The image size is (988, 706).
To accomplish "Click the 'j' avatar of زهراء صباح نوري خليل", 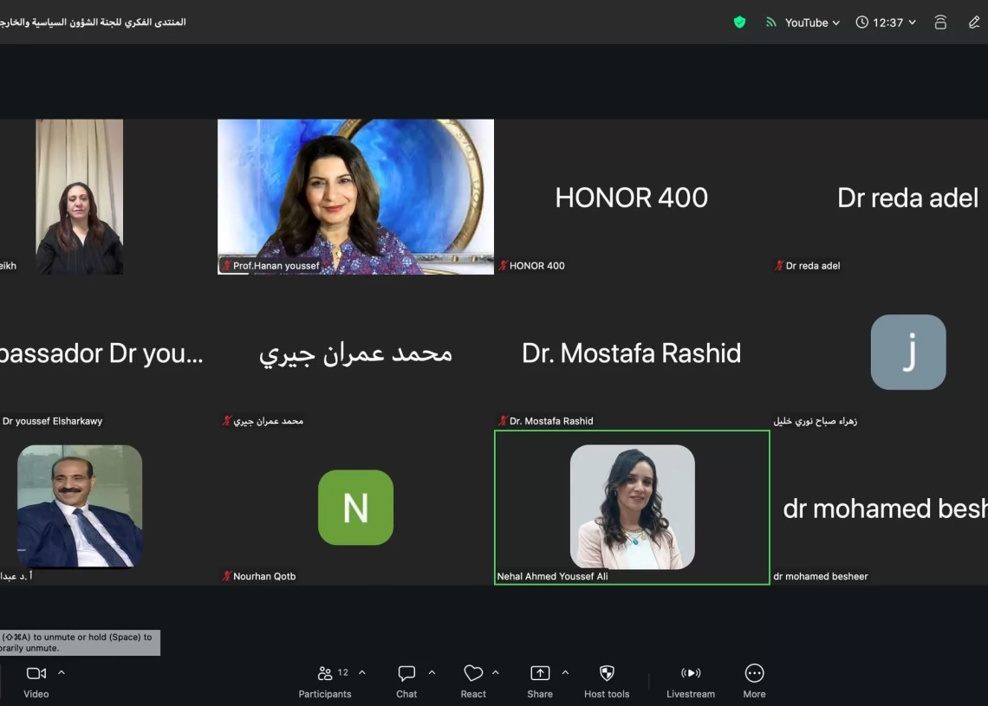I will pyautogui.click(x=908, y=352).
